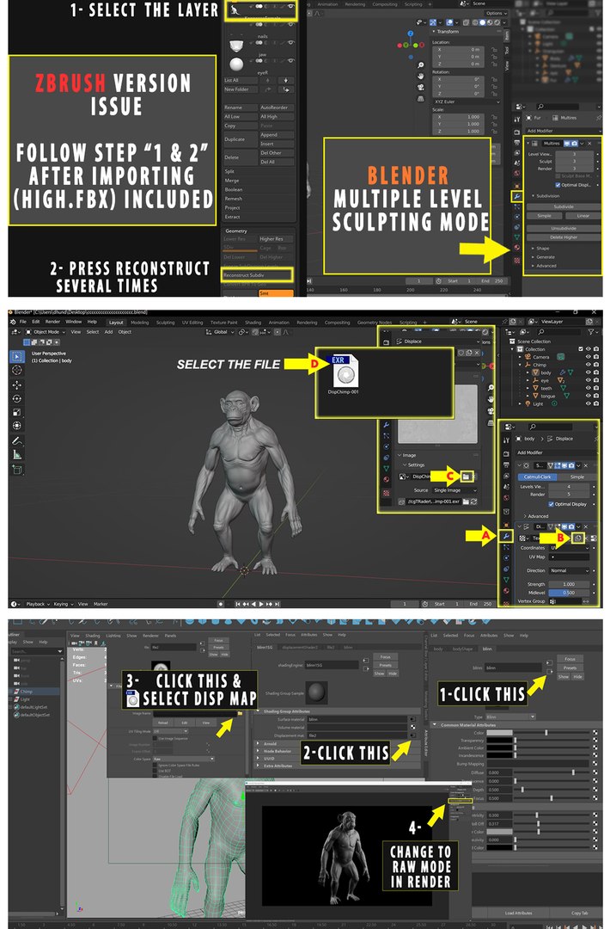Click the play button in Blender timeline
The image size is (610, 929).
tap(261, 604)
